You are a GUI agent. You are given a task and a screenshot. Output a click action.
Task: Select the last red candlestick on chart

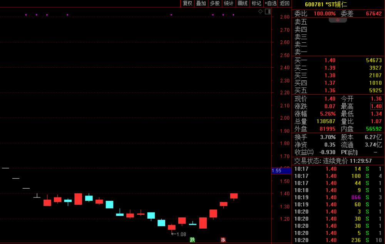click(x=234, y=196)
